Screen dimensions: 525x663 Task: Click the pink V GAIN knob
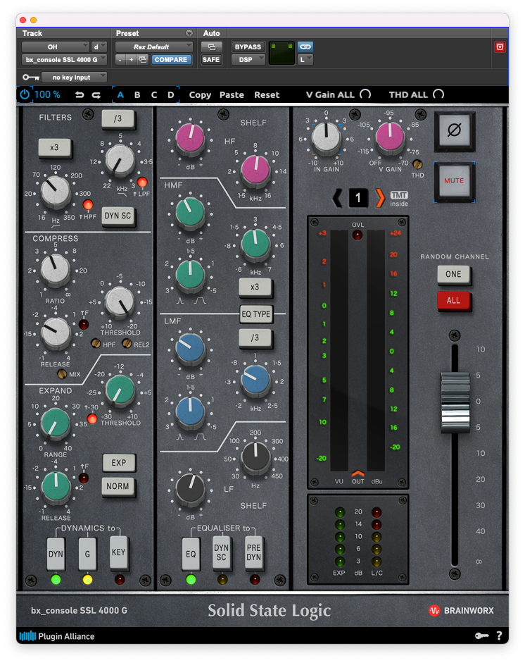tap(390, 137)
